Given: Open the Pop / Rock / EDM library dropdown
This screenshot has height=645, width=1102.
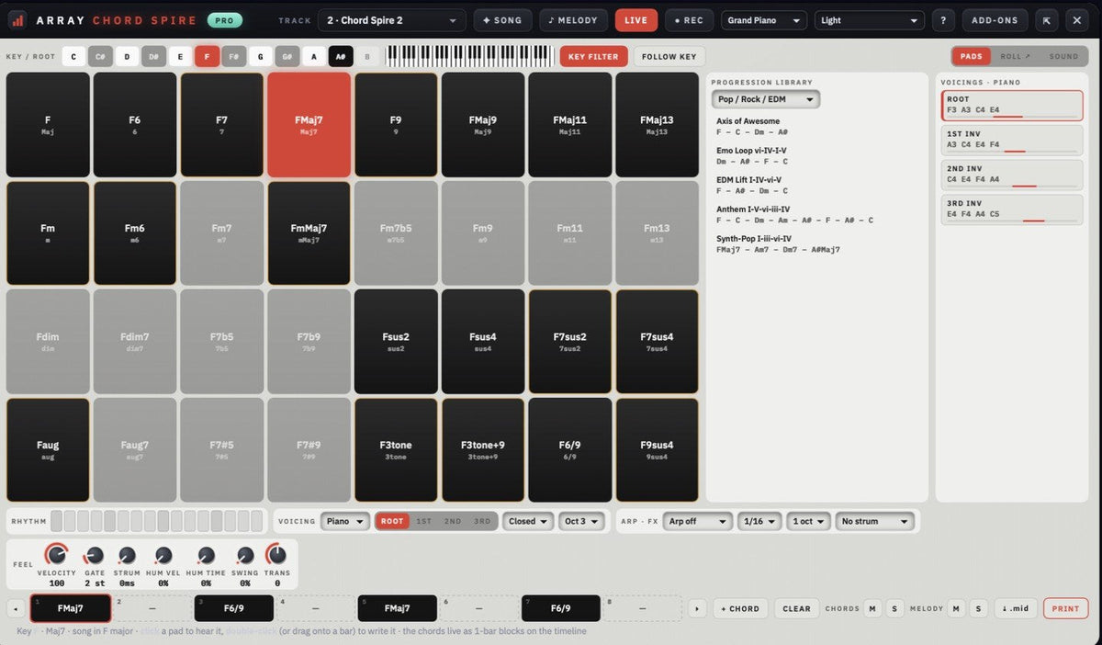Looking at the screenshot, I should (766, 99).
